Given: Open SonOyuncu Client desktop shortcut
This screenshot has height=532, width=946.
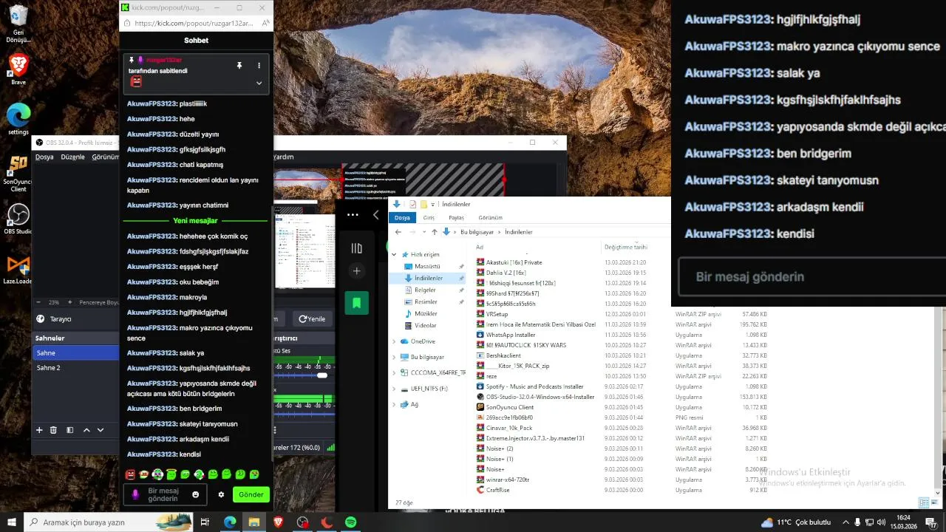Looking at the screenshot, I should 18,173.
